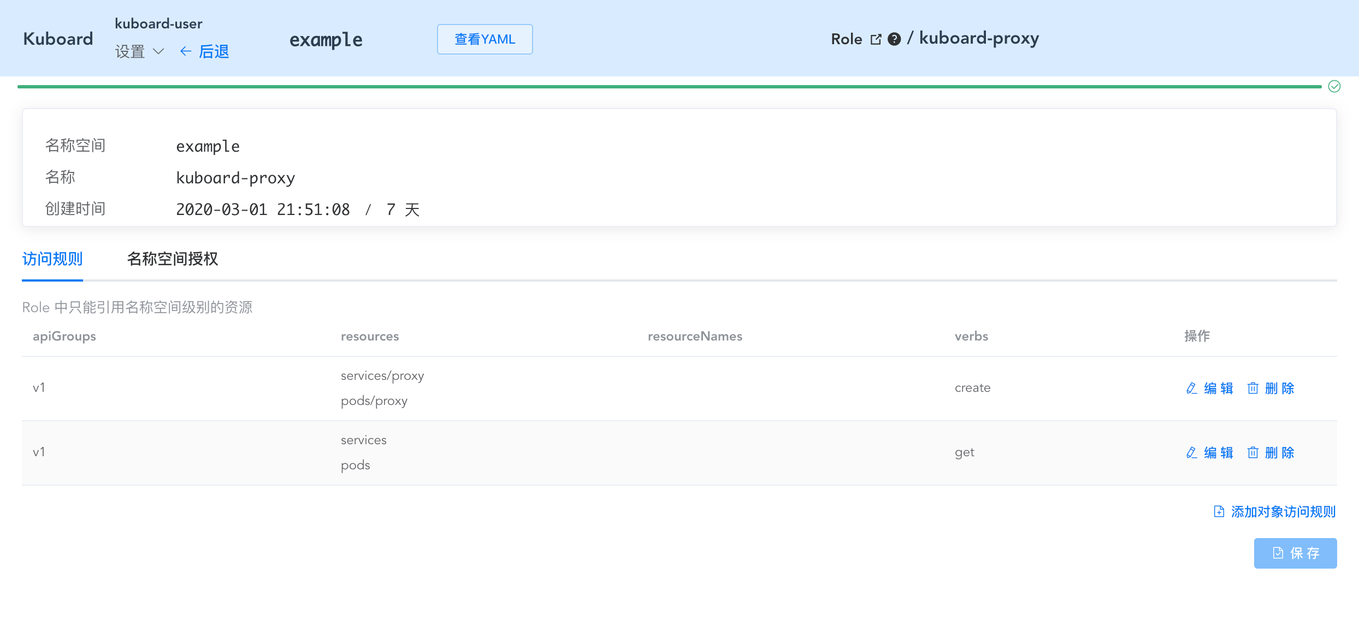Click the pencil icon in the get row

coord(1192,452)
